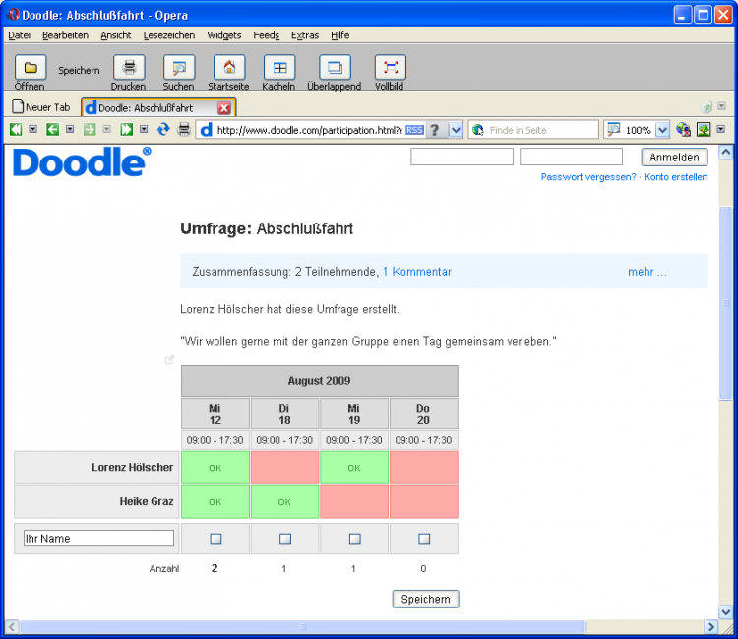Click the Suchen toolbar icon
Image resolution: width=738 pixels, height=639 pixels.
[179, 68]
